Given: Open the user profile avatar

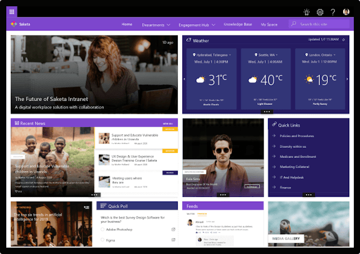Looking at the screenshot, I should pyautogui.click(x=346, y=12).
